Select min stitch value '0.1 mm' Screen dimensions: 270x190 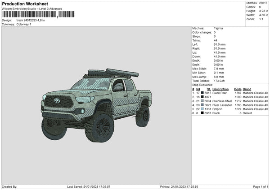(219, 73)
